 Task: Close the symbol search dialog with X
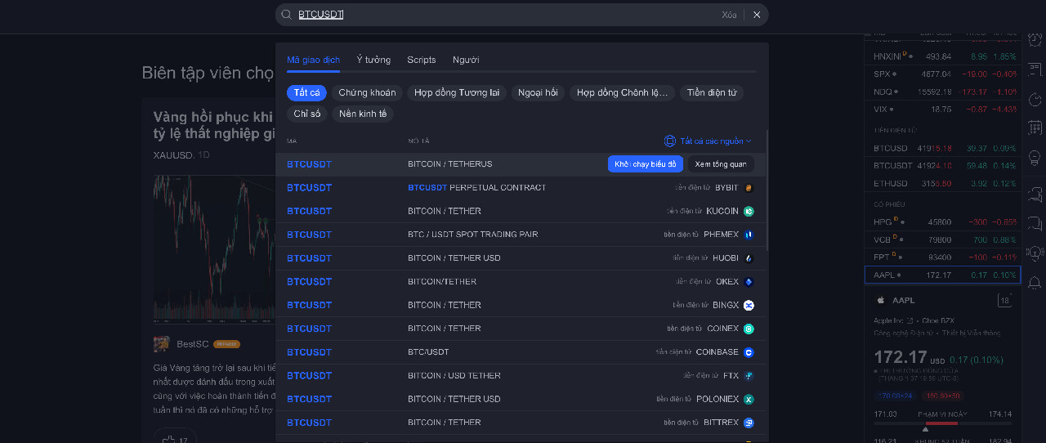pyautogui.click(x=757, y=15)
